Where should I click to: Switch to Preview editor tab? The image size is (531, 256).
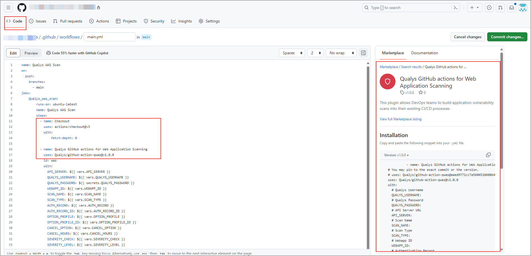tap(31, 53)
